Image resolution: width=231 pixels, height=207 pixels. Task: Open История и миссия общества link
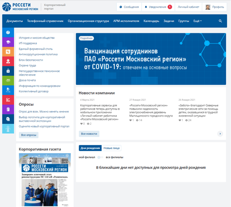[x=37, y=38]
